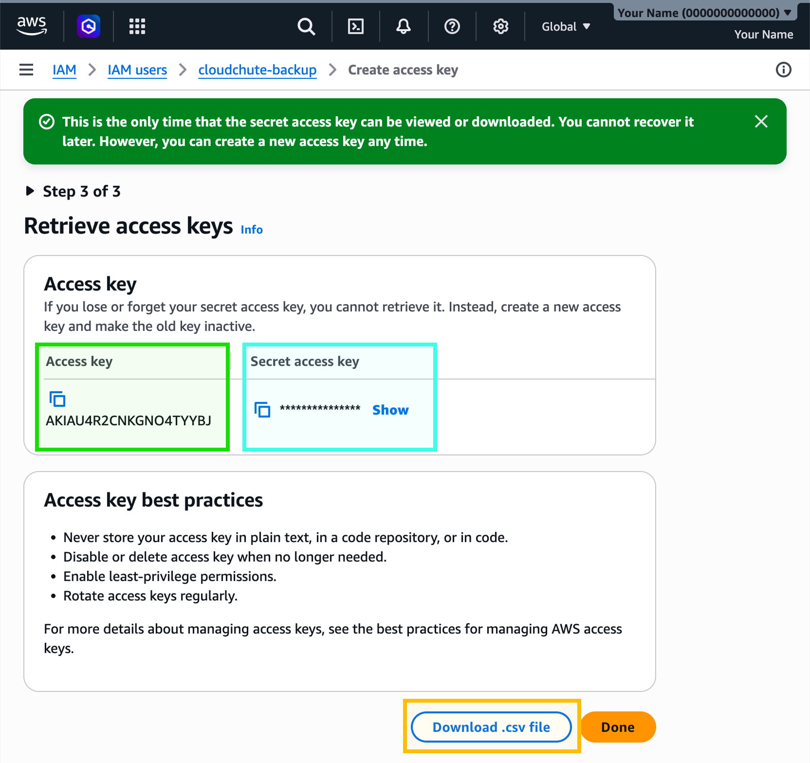Click the Access key column header
This screenshot has width=810, height=763.
coord(79,362)
